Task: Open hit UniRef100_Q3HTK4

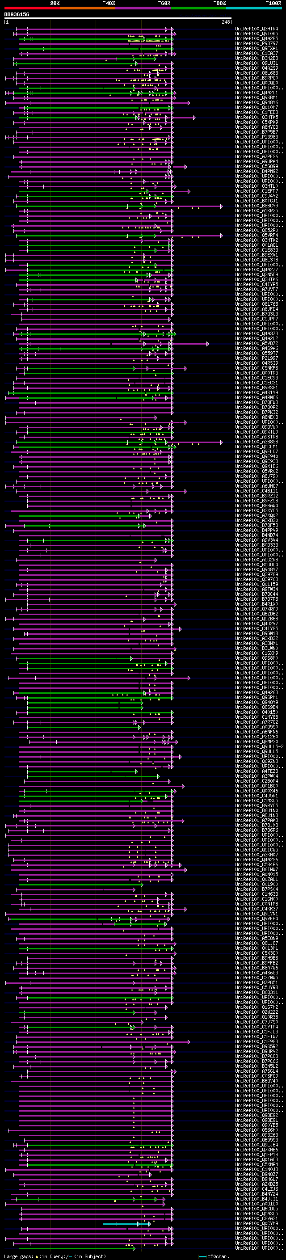Action: click(x=257, y=29)
